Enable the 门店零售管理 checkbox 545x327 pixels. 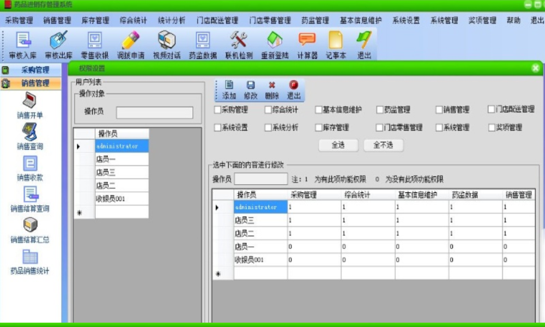coord(379,128)
